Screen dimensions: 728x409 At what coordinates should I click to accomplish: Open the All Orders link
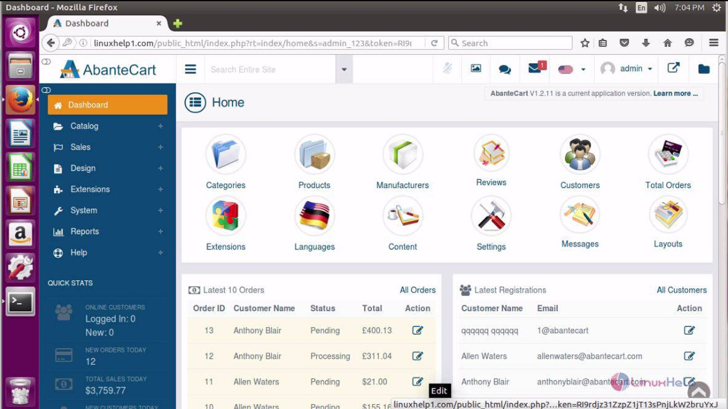coord(417,290)
